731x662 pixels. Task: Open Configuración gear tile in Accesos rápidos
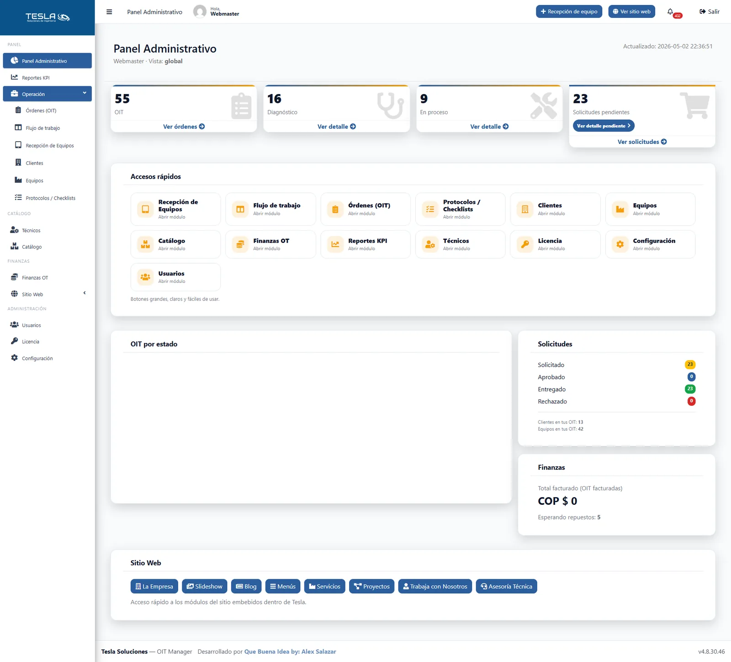pos(650,244)
